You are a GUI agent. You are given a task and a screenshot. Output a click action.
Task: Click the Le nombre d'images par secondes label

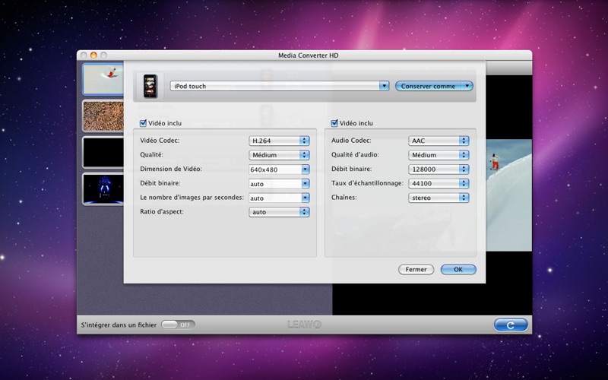tap(192, 198)
